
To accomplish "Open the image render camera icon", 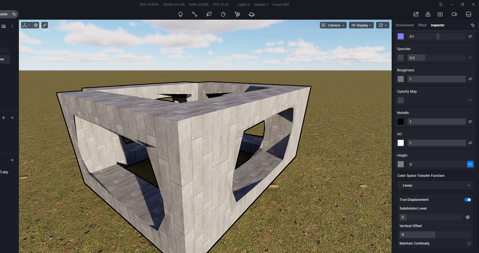I will (x=440, y=14).
